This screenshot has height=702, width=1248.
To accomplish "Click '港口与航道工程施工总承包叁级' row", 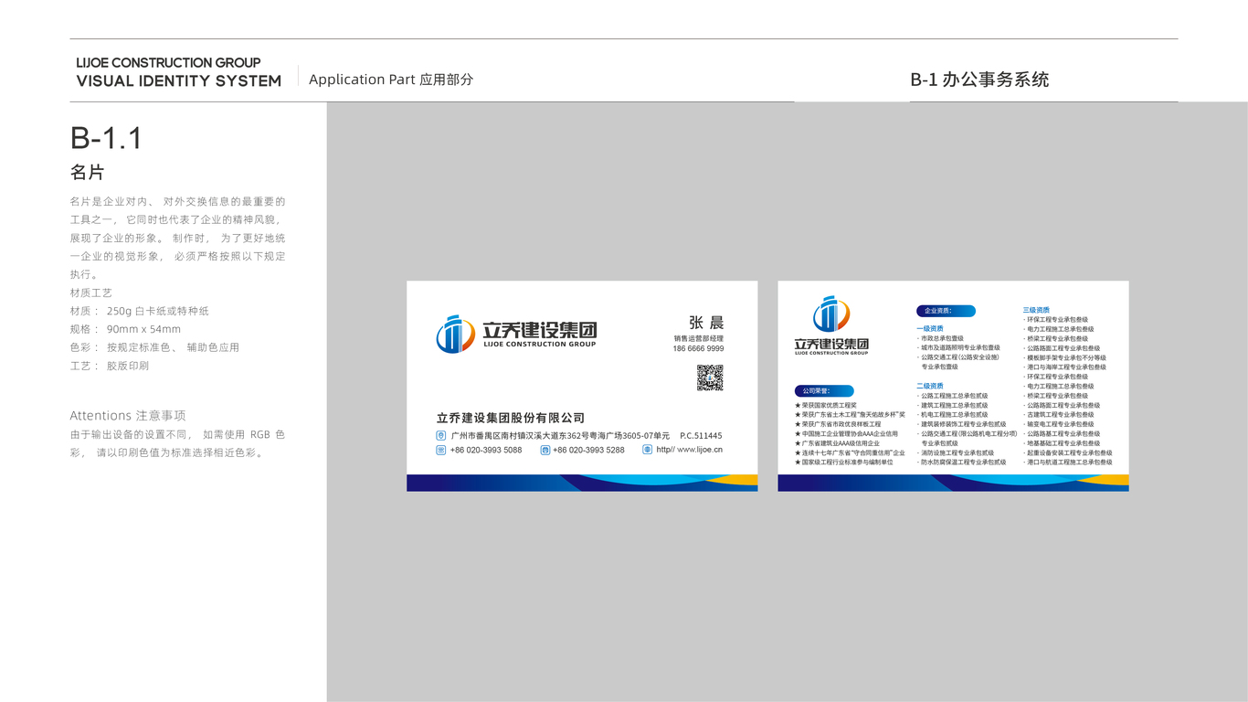I will (x=1067, y=463).
